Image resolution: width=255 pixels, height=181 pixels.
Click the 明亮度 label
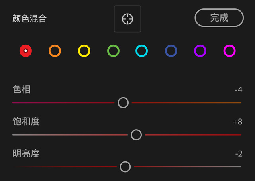coord(26,153)
